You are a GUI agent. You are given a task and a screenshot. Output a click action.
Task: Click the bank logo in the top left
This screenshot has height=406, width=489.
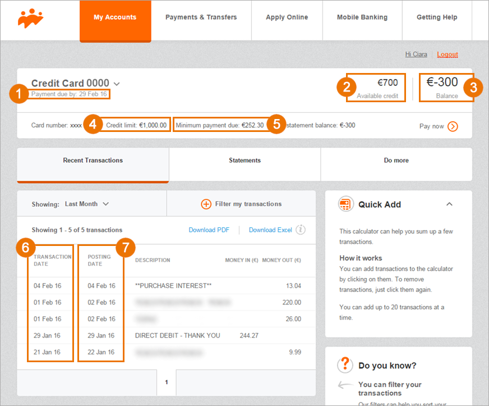32,16
